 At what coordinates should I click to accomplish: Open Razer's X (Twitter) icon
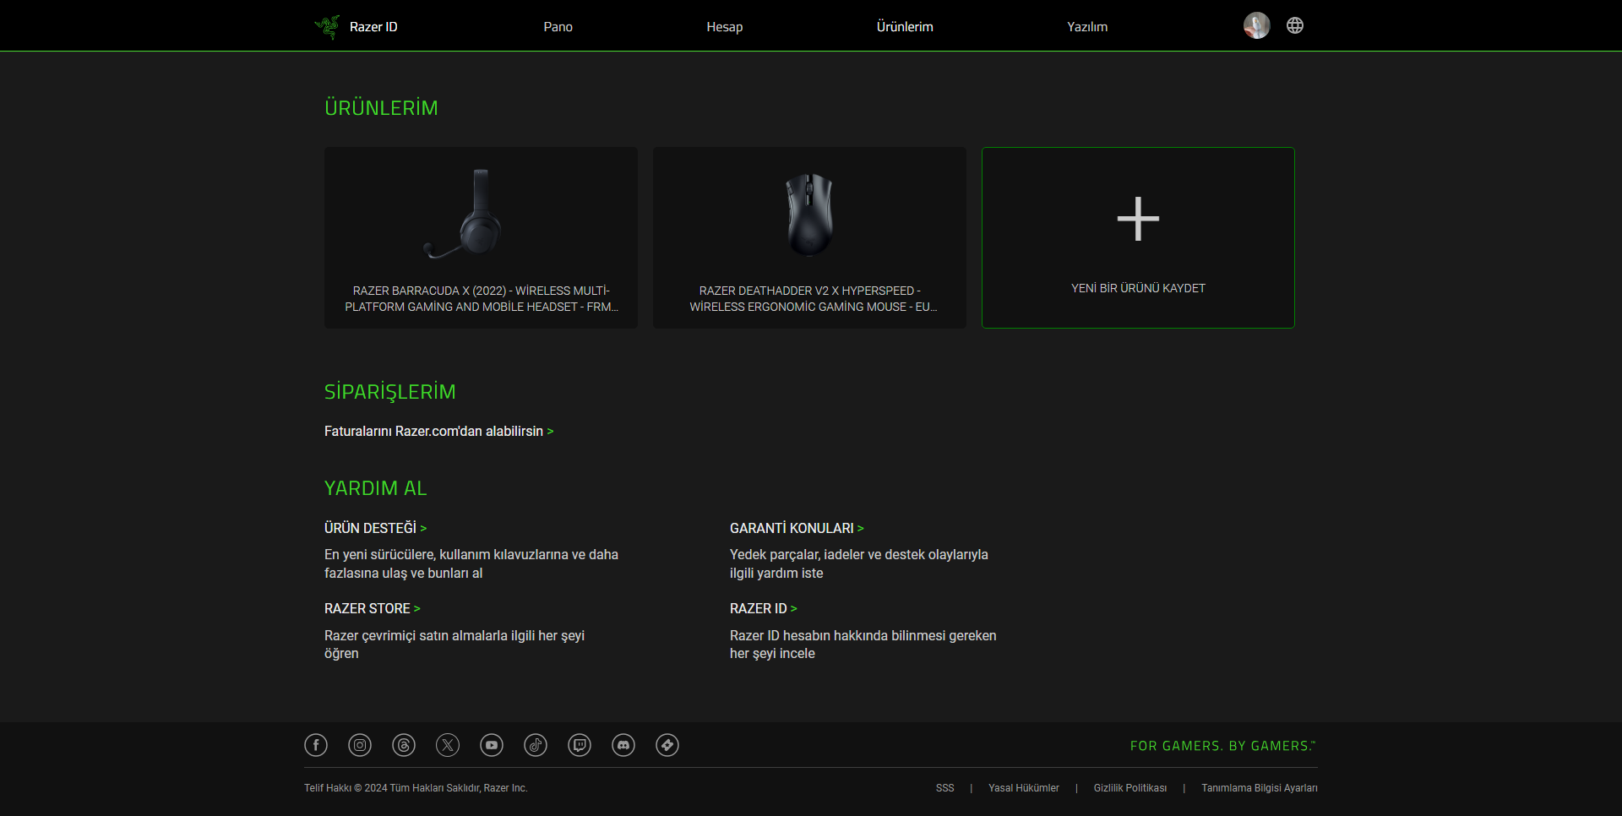point(448,745)
